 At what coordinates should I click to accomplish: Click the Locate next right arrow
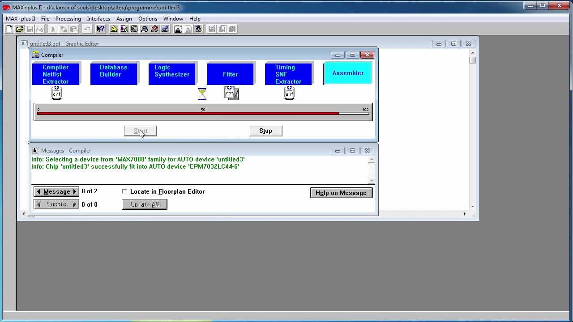click(x=75, y=204)
